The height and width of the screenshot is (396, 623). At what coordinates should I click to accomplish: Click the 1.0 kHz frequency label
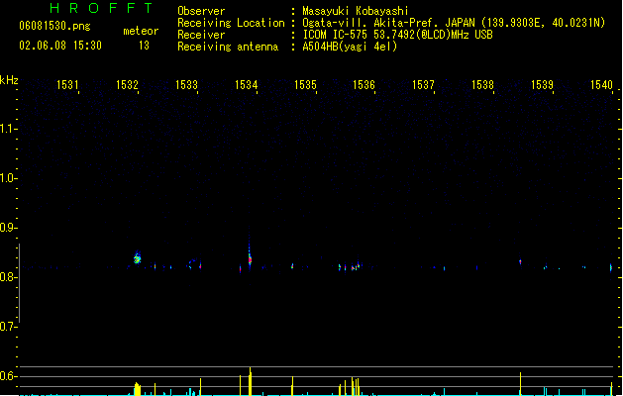(8, 178)
